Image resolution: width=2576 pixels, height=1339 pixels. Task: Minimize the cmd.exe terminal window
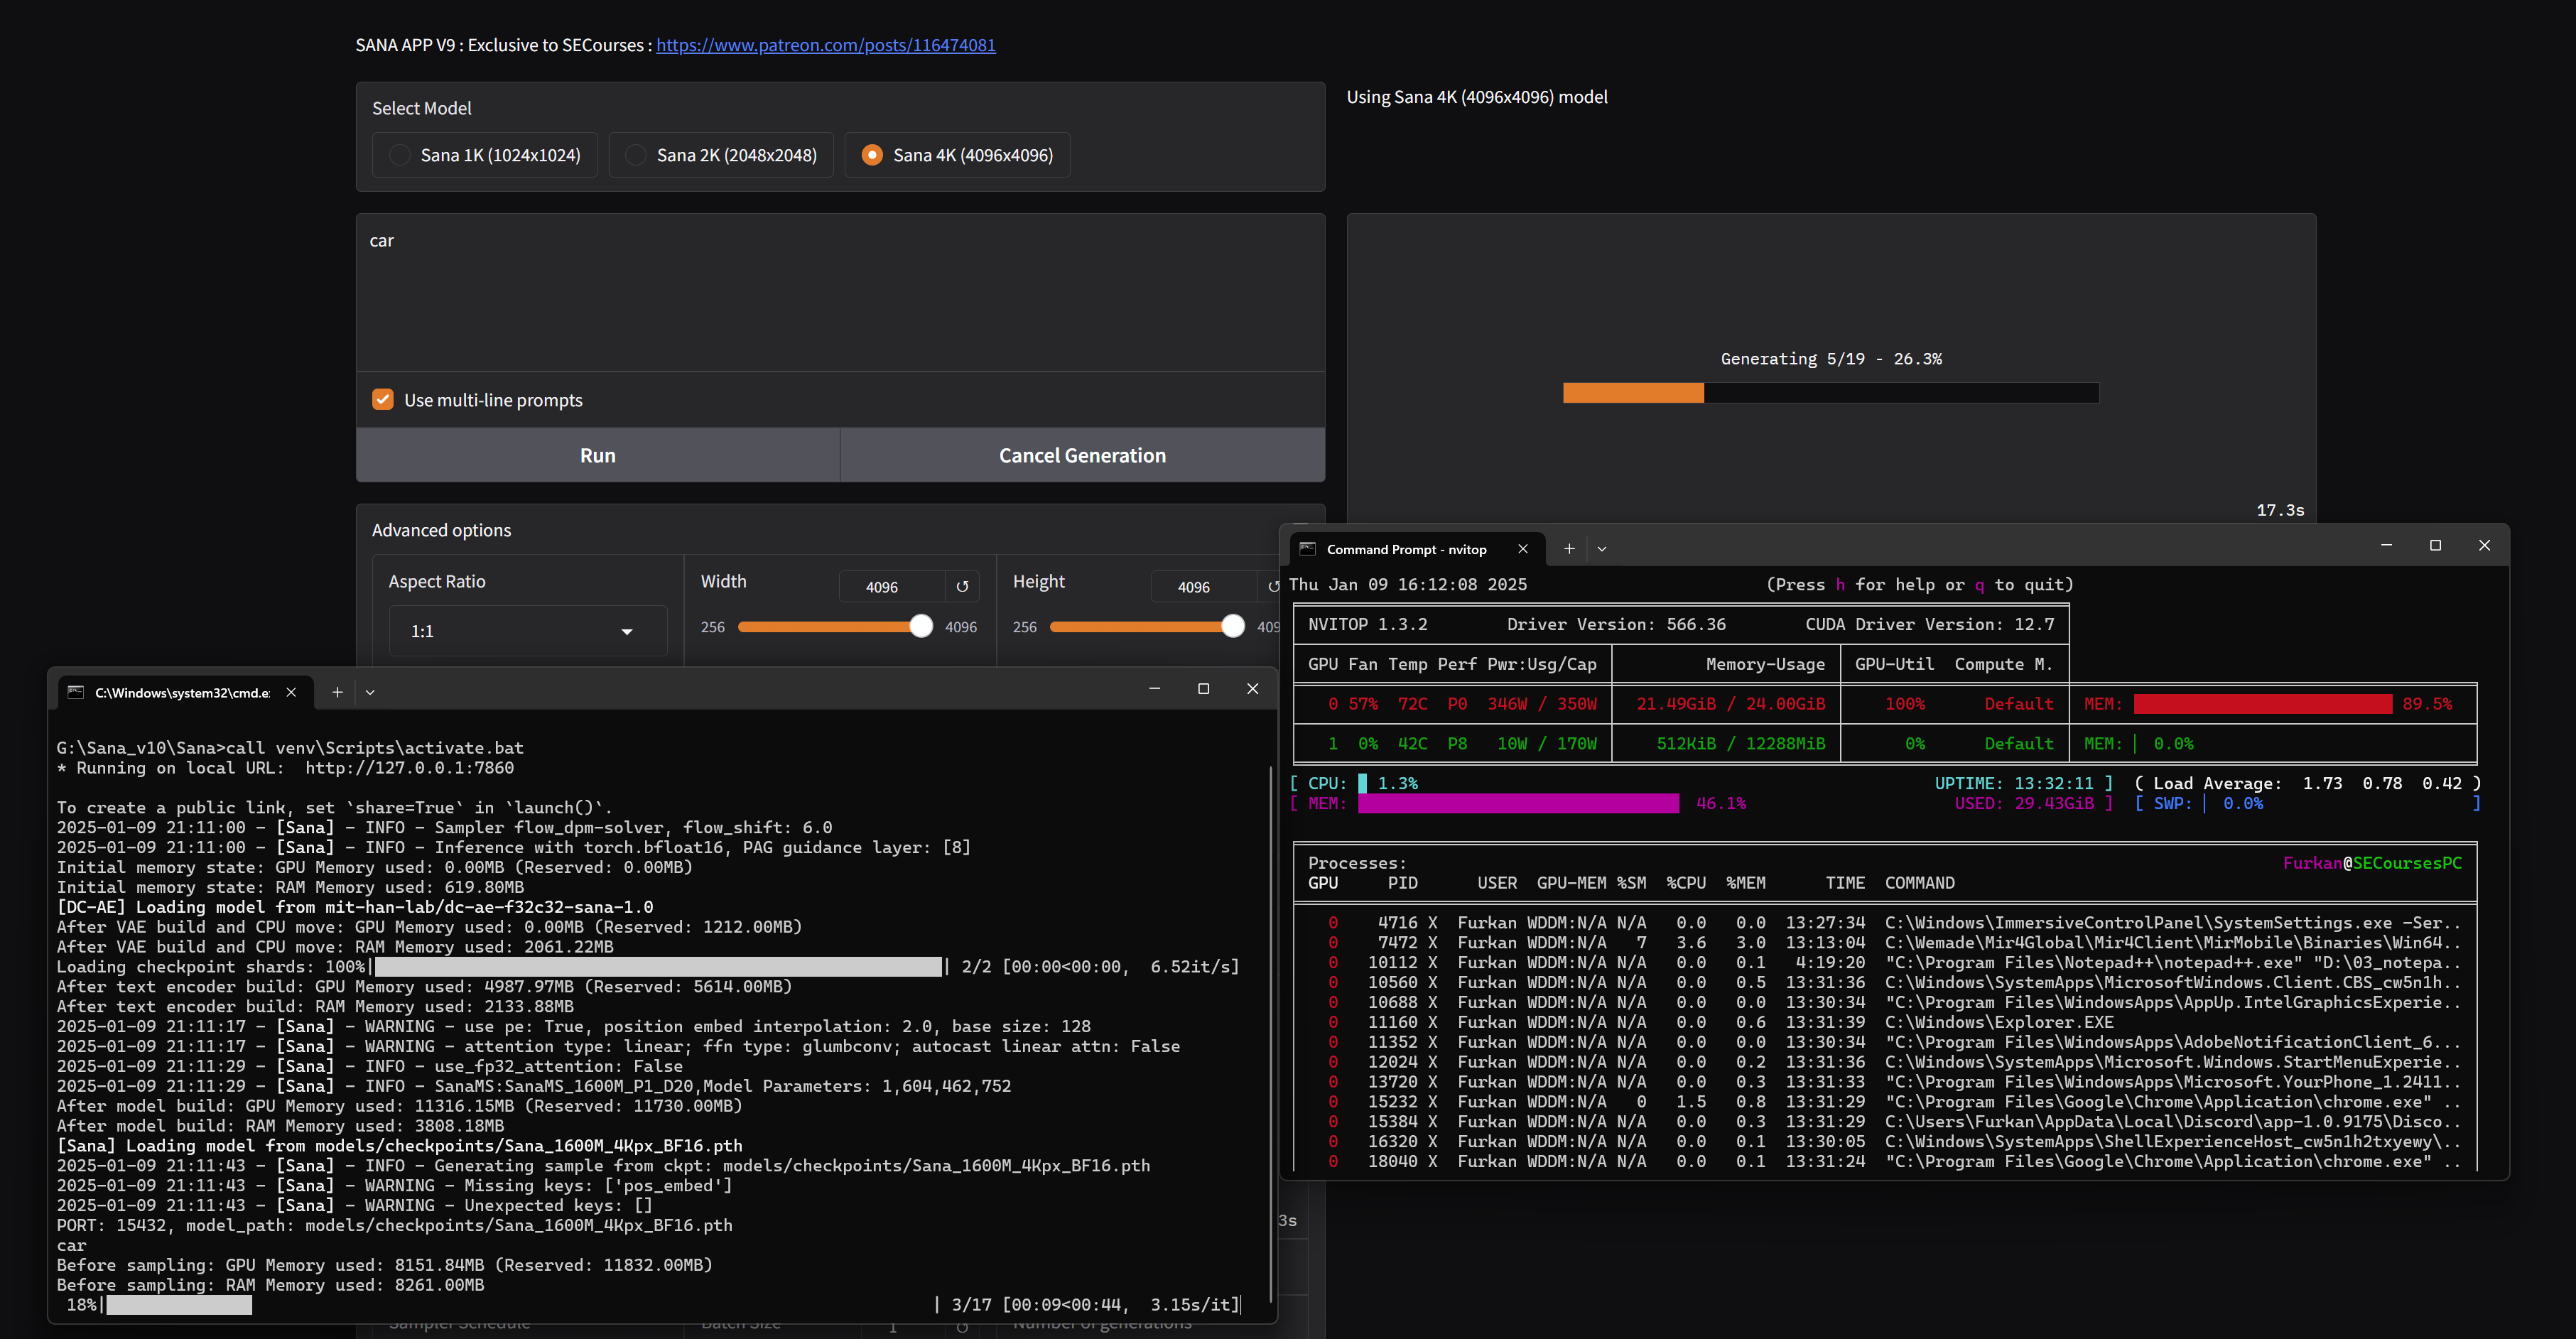click(x=1154, y=689)
